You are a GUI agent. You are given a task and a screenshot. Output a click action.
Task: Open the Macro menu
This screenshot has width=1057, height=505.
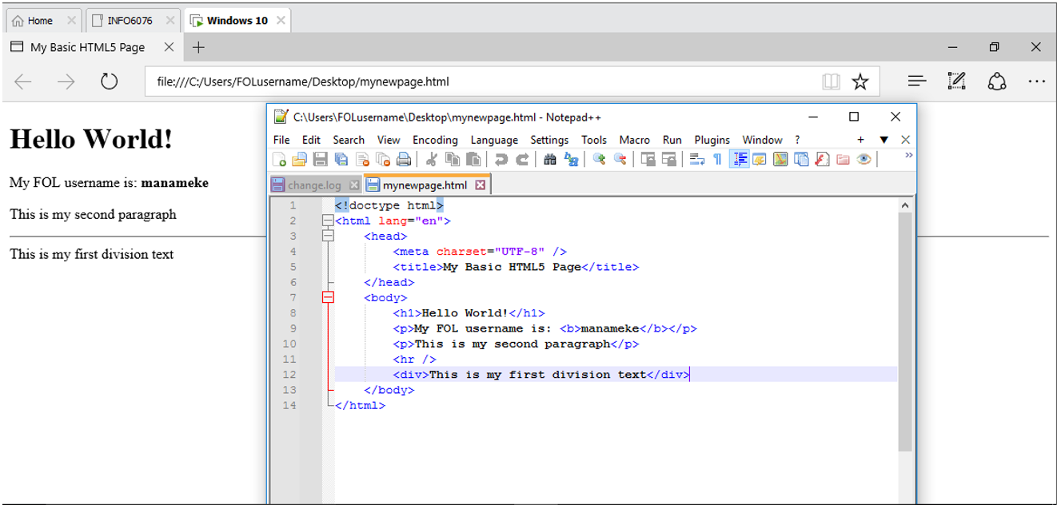coord(635,140)
